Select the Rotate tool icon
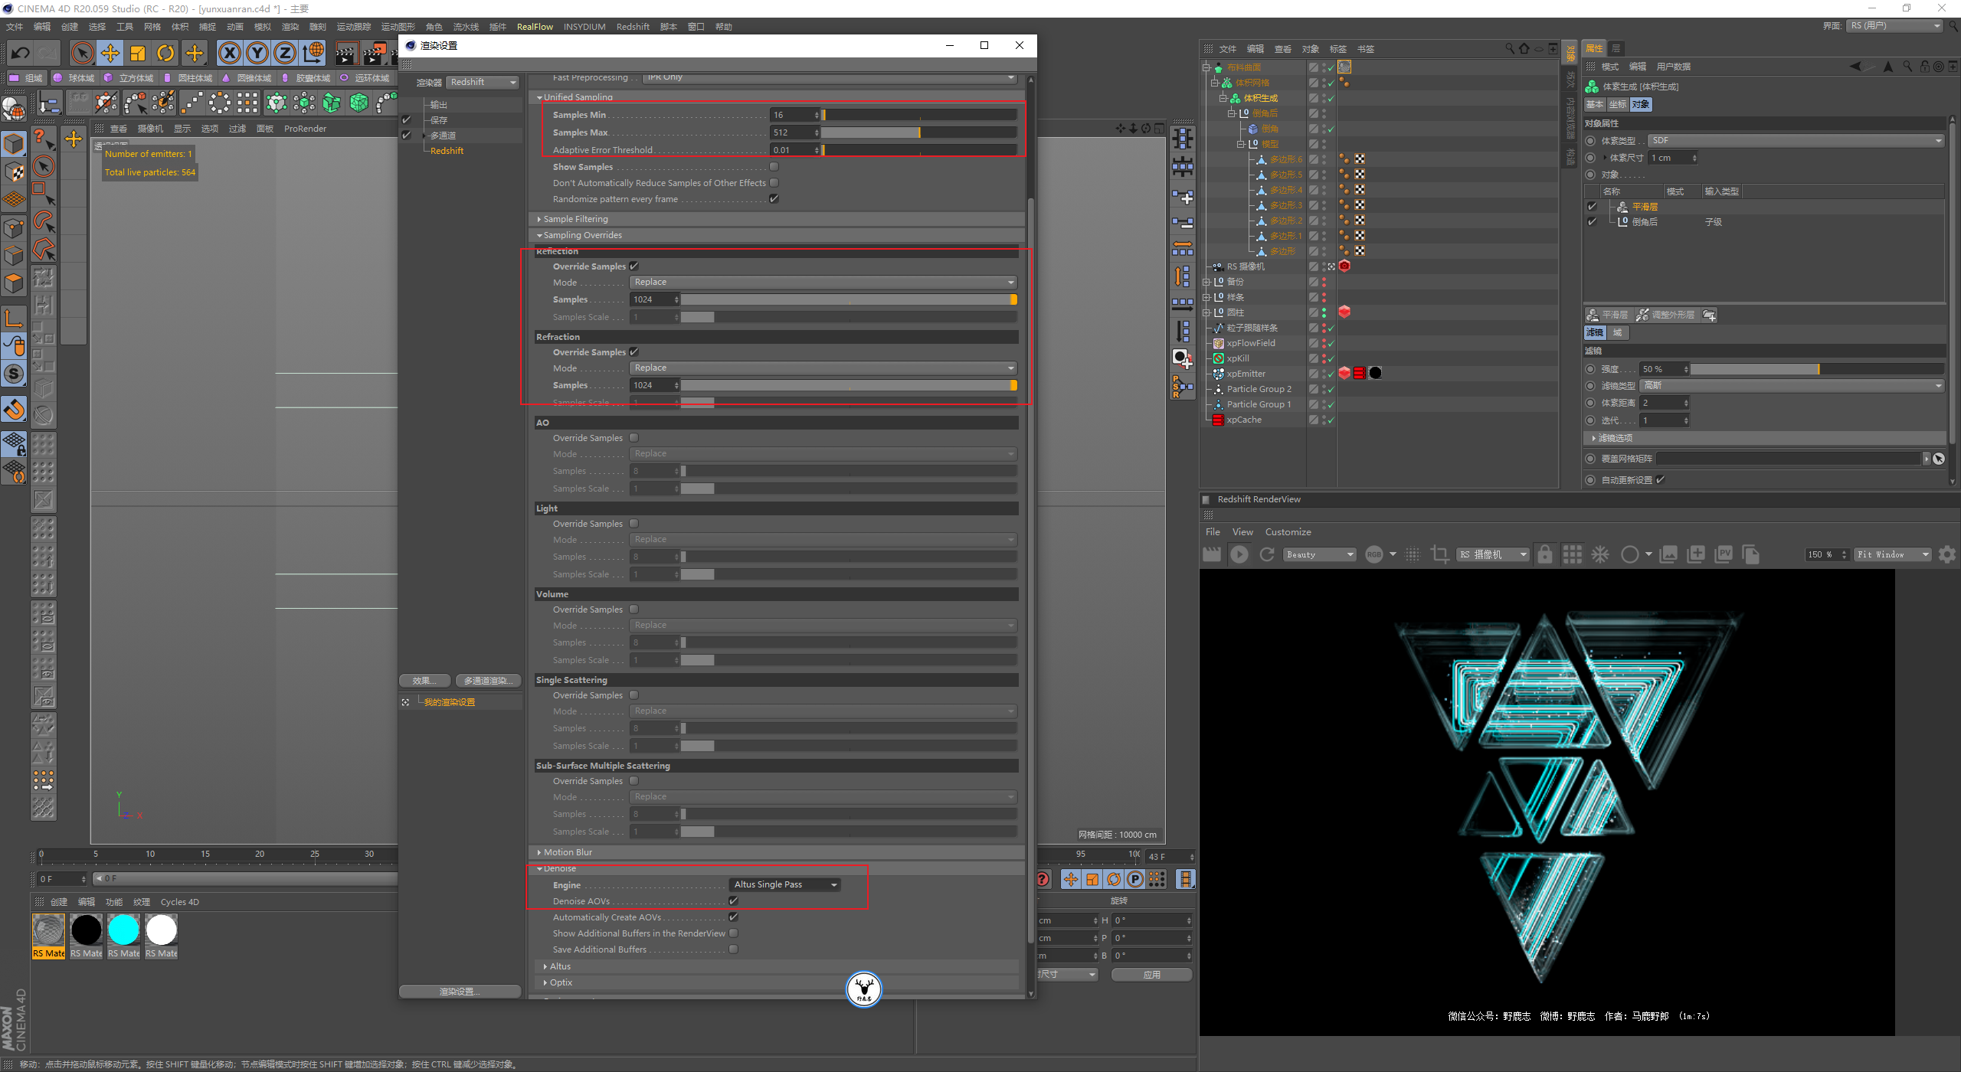1961x1072 pixels. click(165, 53)
